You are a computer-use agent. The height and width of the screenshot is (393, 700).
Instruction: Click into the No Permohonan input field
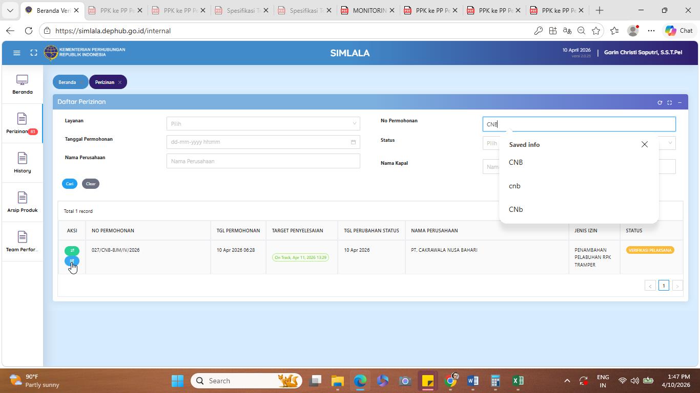pyautogui.click(x=579, y=124)
